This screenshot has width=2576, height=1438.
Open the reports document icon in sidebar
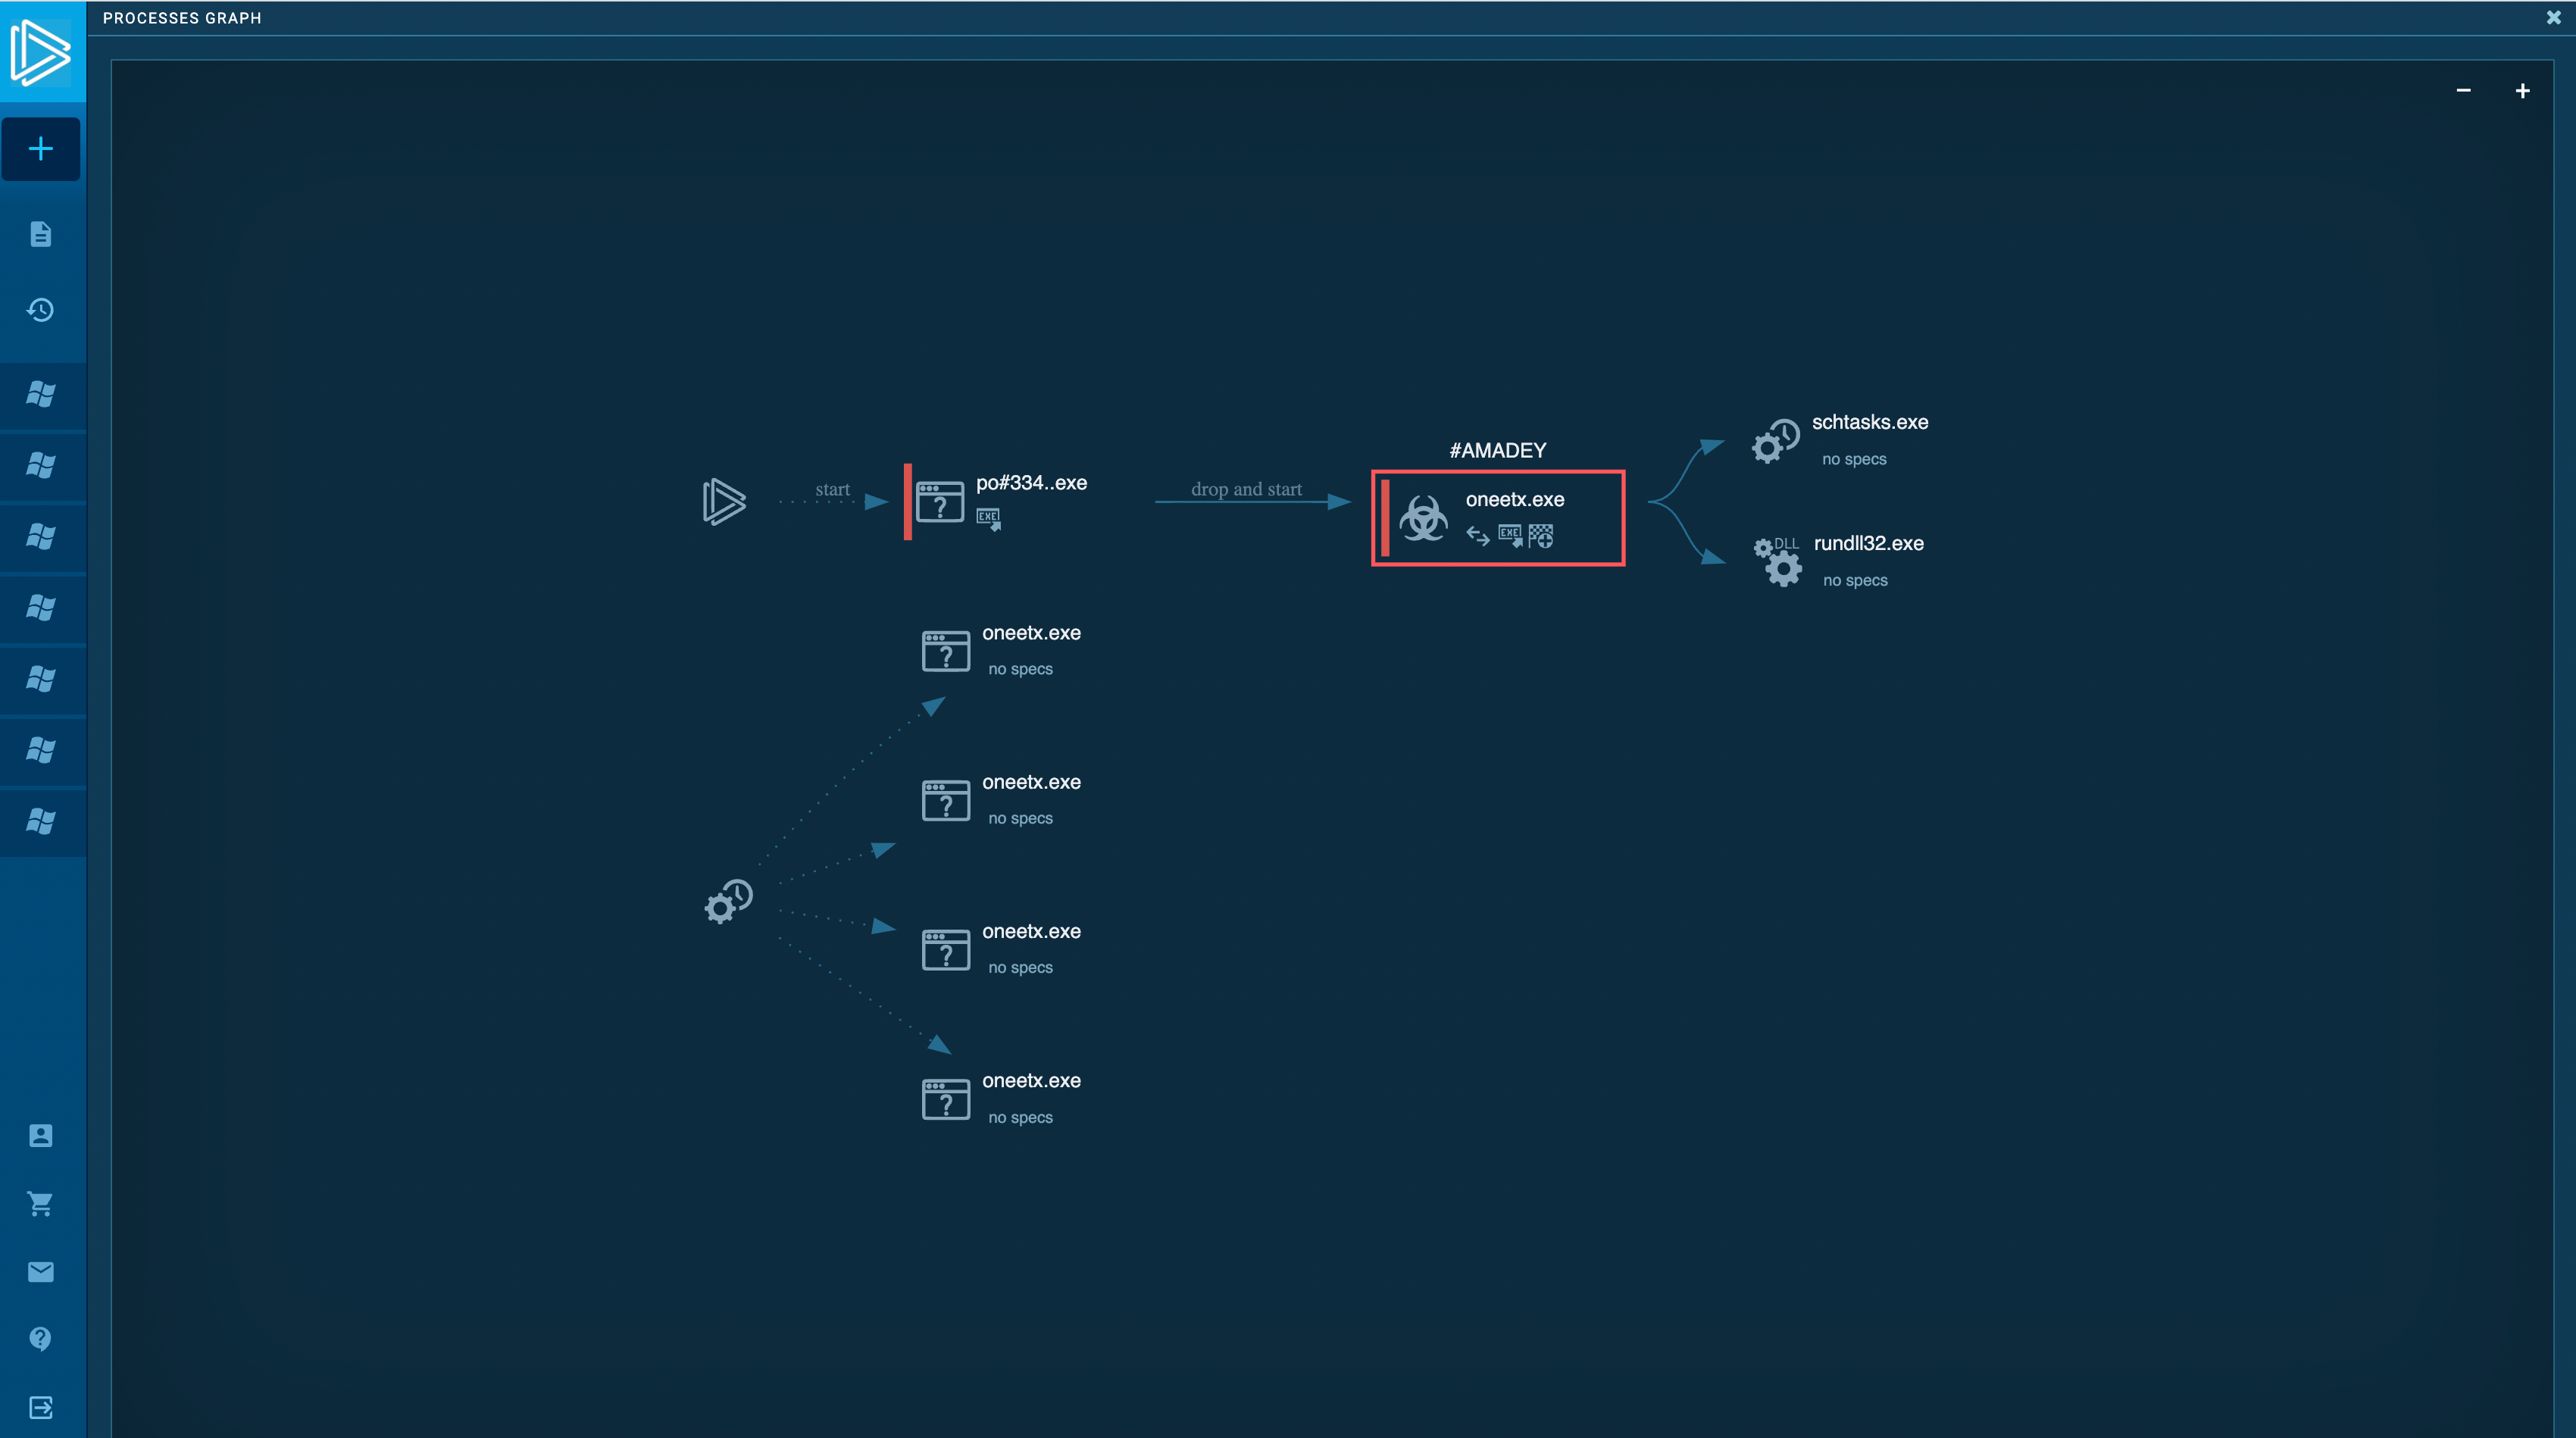(41, 234)
